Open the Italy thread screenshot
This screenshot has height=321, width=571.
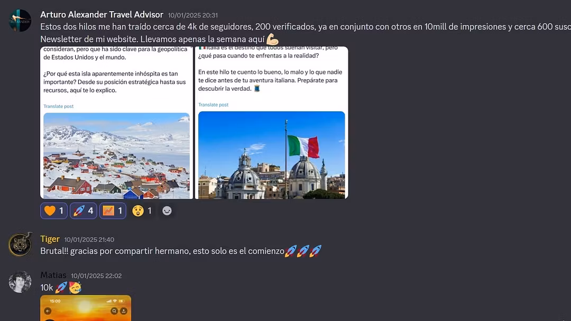pos(272,122)
